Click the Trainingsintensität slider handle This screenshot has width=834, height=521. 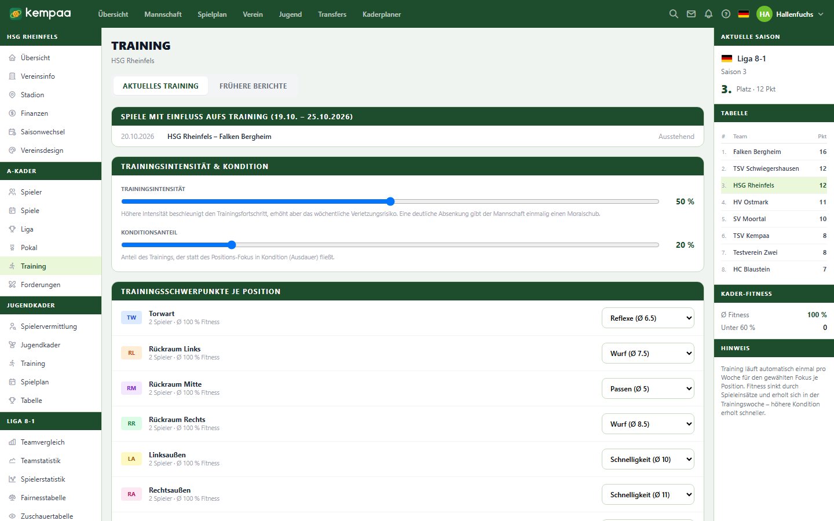pos(390,201)
